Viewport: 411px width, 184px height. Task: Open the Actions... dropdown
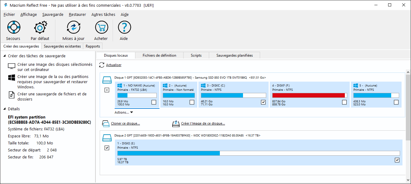[x=124, y=112]
